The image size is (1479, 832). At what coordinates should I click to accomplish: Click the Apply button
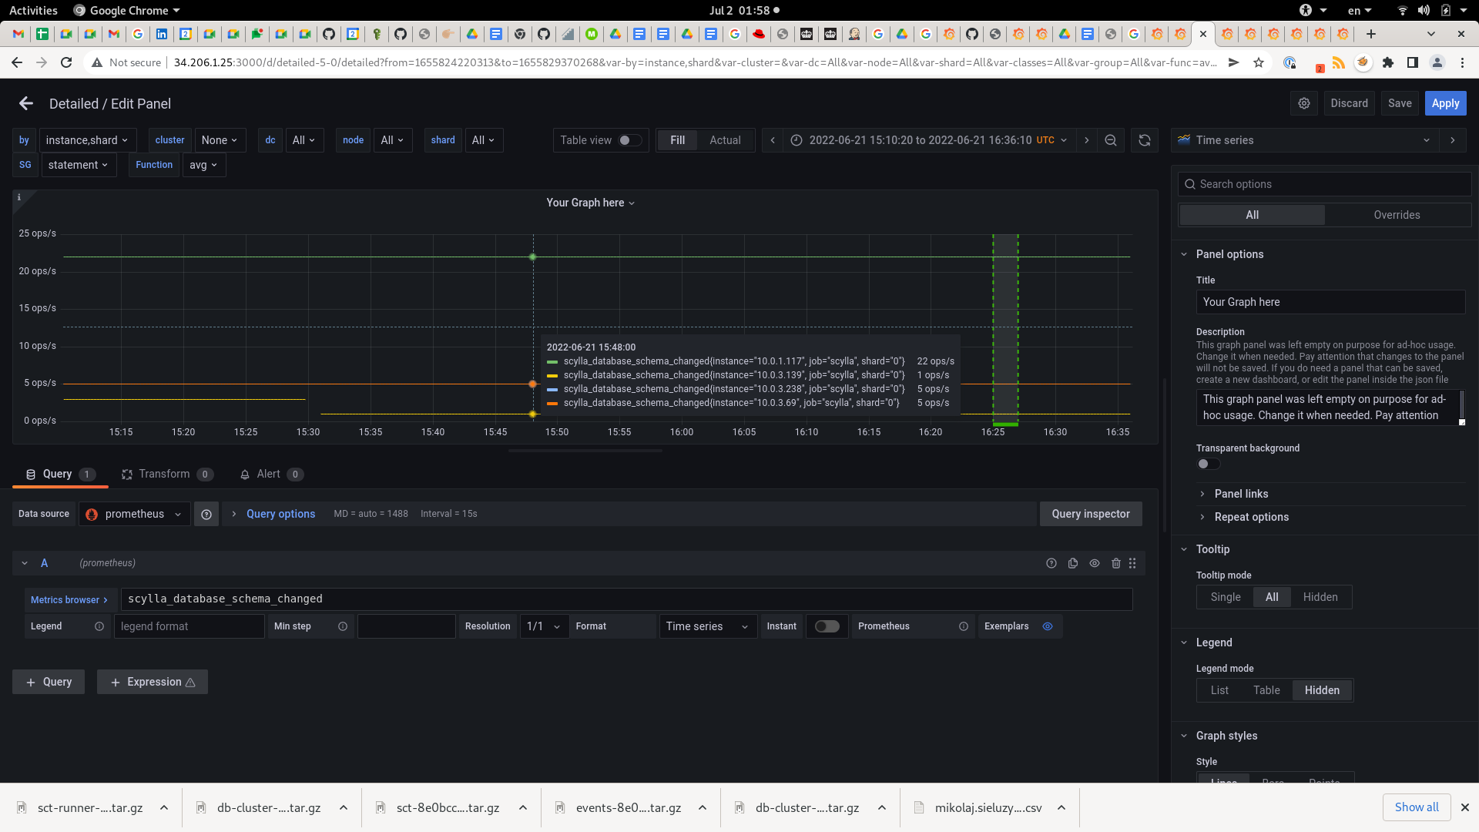[x=1445, y=102]
